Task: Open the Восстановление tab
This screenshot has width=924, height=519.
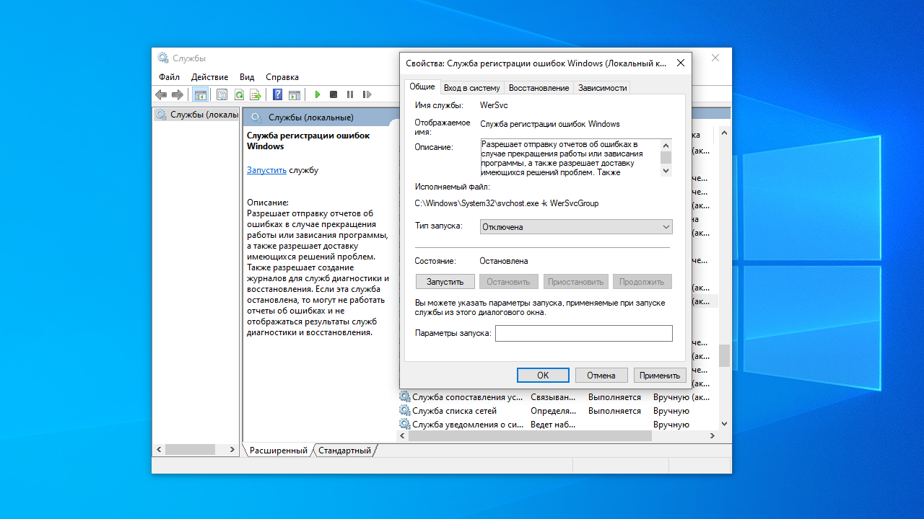Action: 539,88
